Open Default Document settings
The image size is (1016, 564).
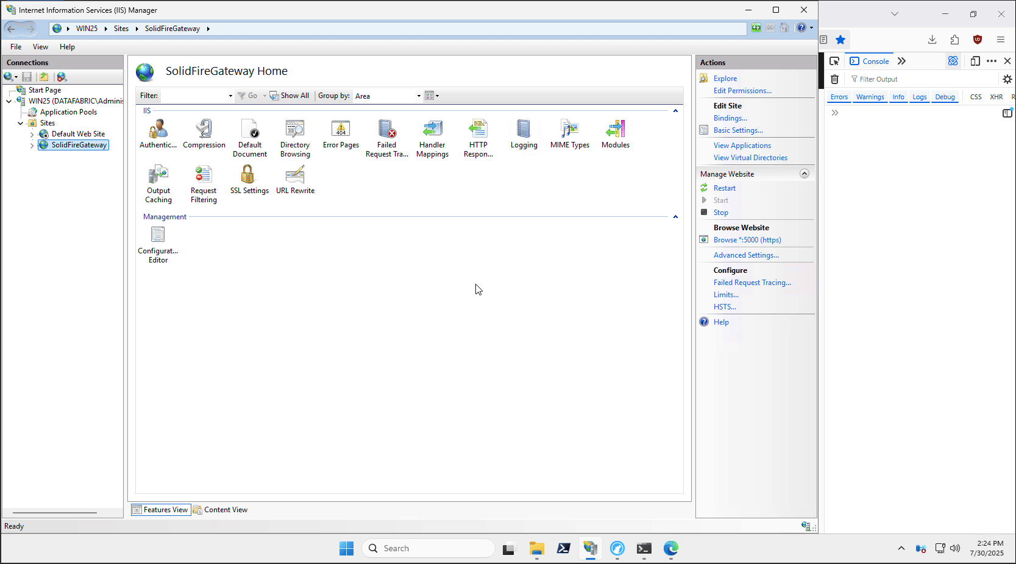pyautogui.click(x=250, y=138)
